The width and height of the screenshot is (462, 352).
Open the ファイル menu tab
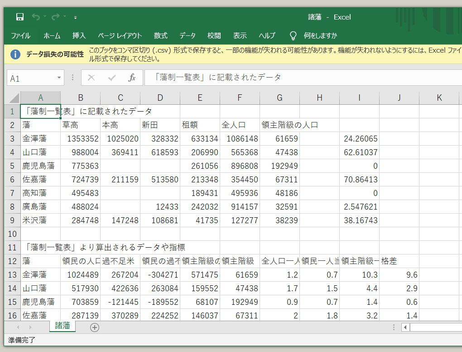click(x=21, y=36)
